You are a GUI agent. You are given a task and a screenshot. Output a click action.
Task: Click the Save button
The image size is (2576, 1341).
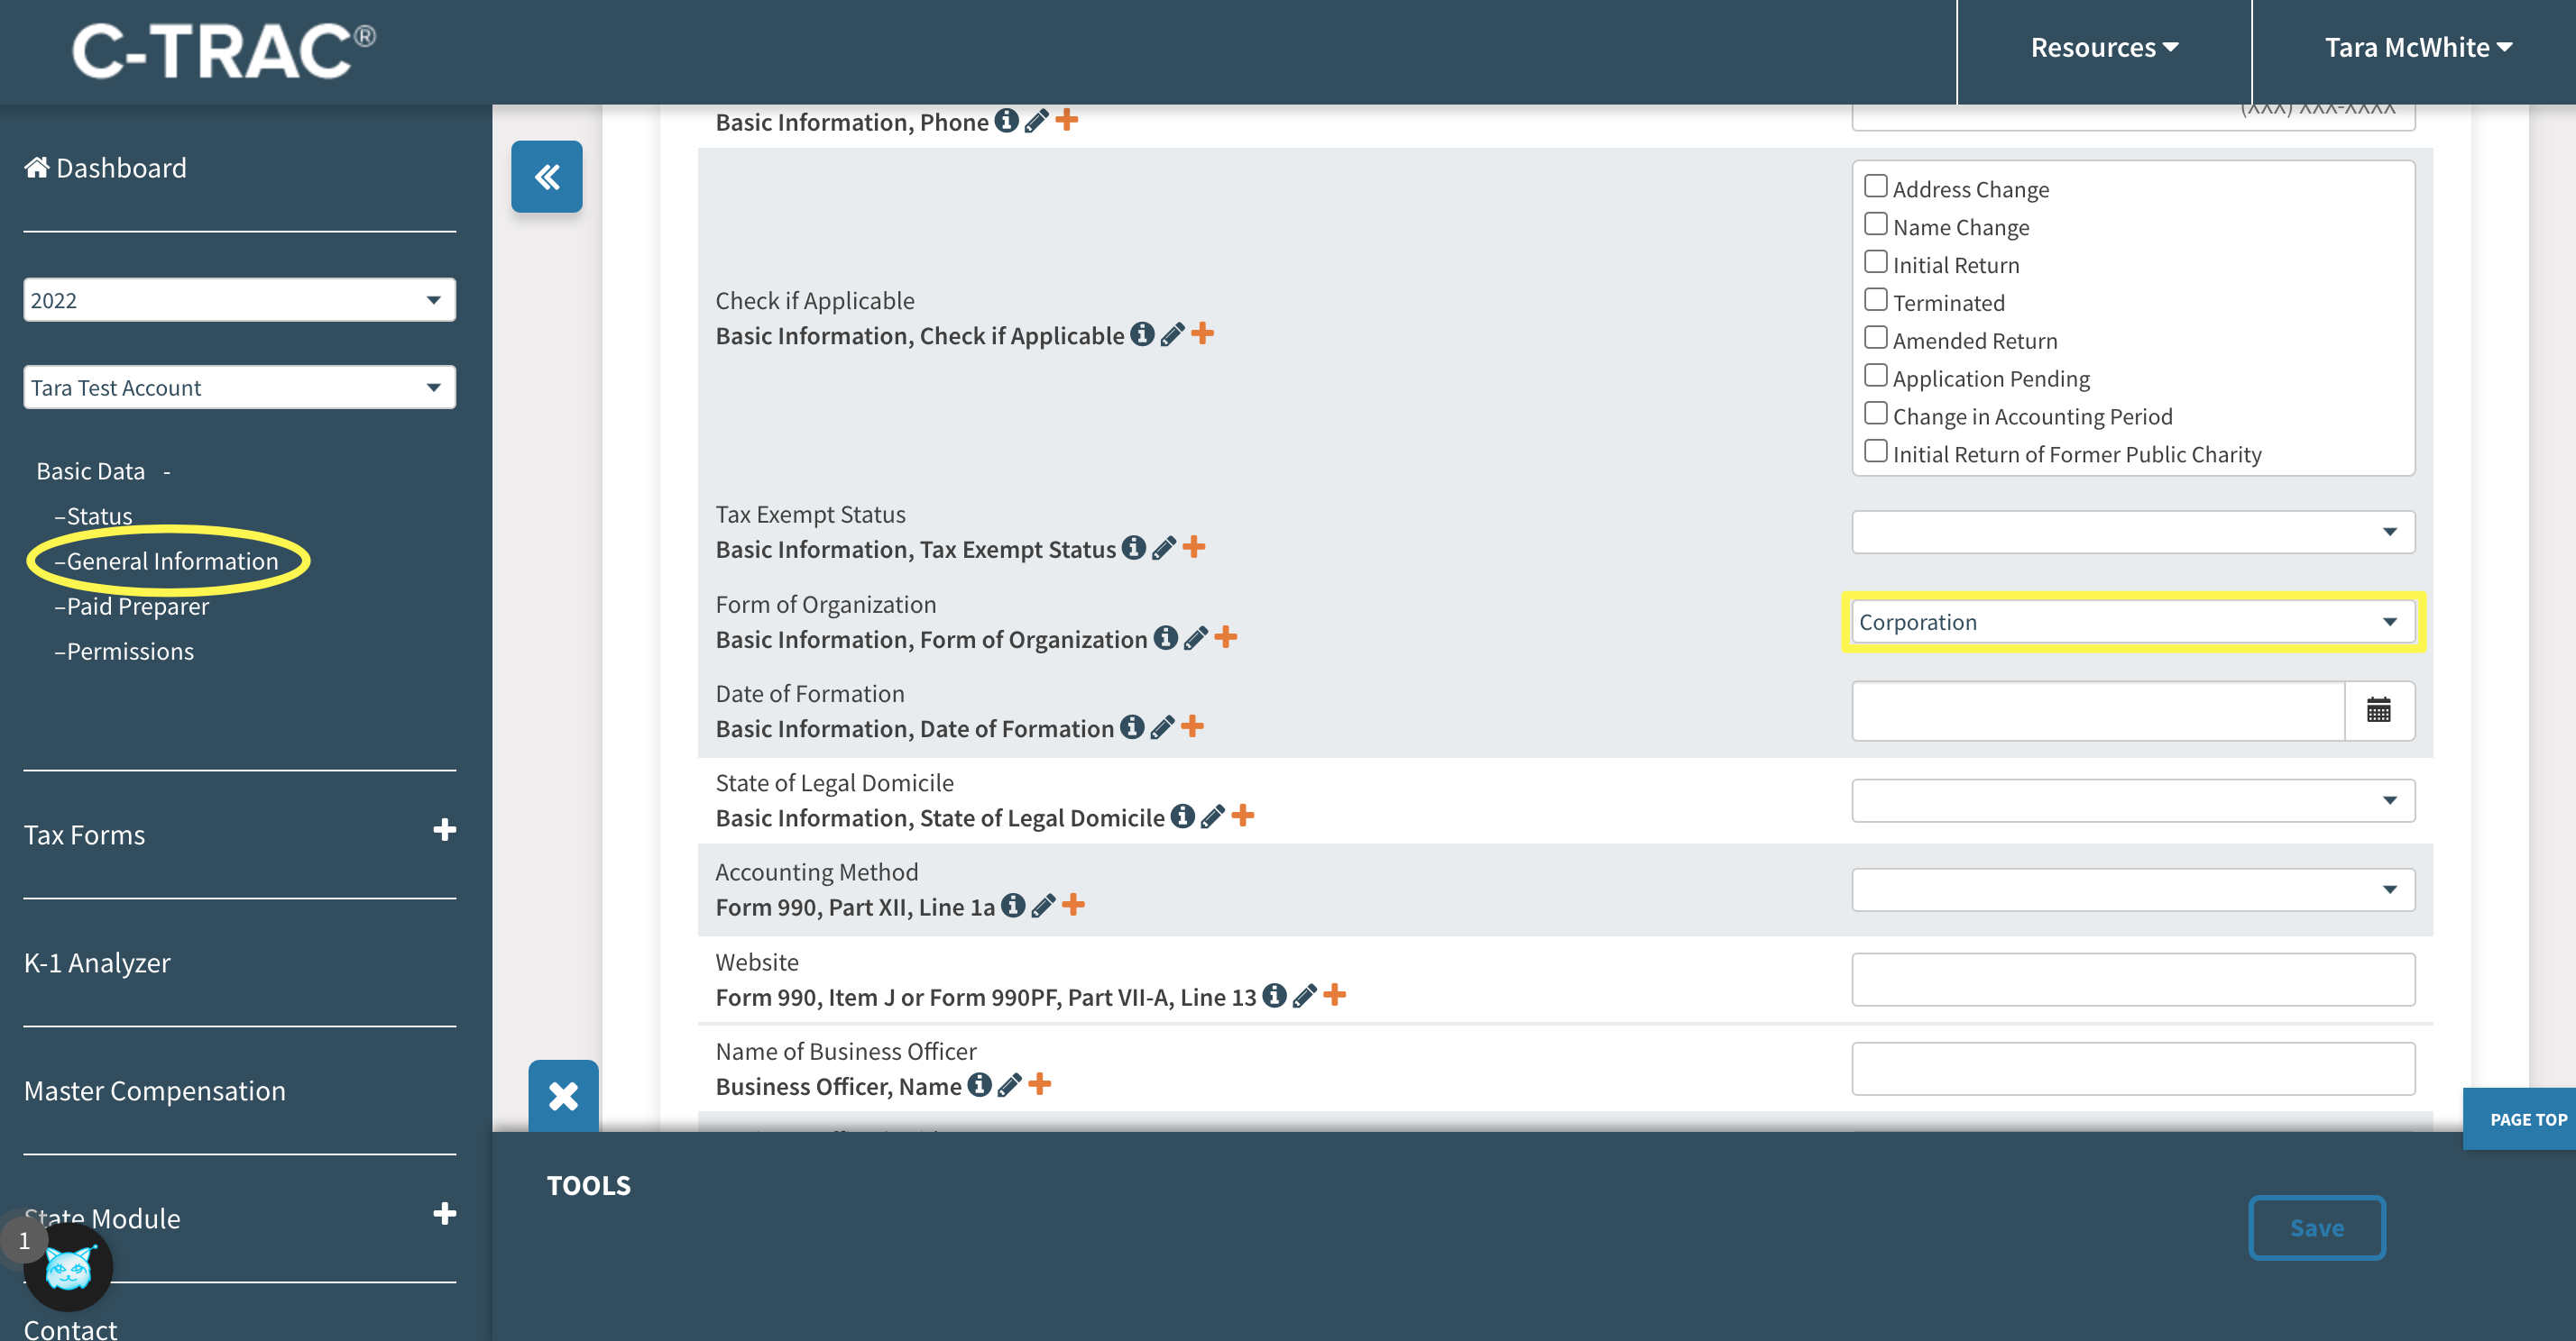pos(2315,1227)
